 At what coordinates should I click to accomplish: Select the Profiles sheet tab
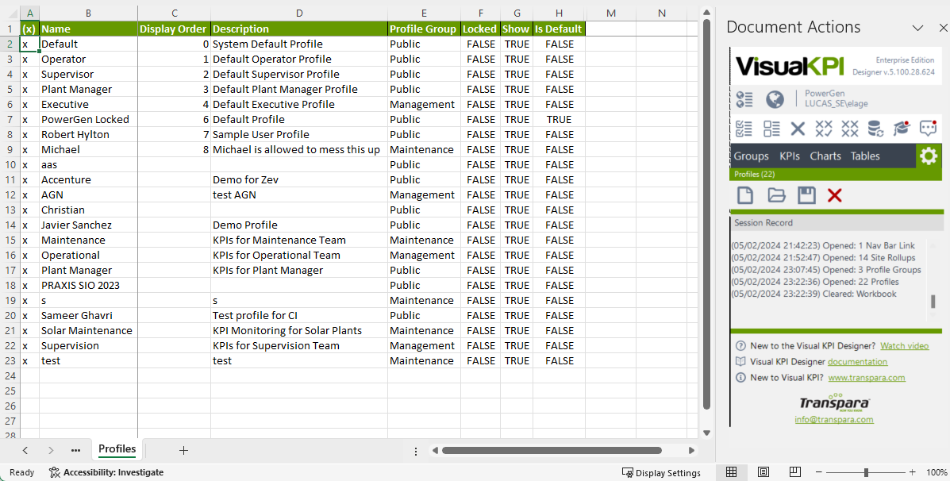coord(117,449)
